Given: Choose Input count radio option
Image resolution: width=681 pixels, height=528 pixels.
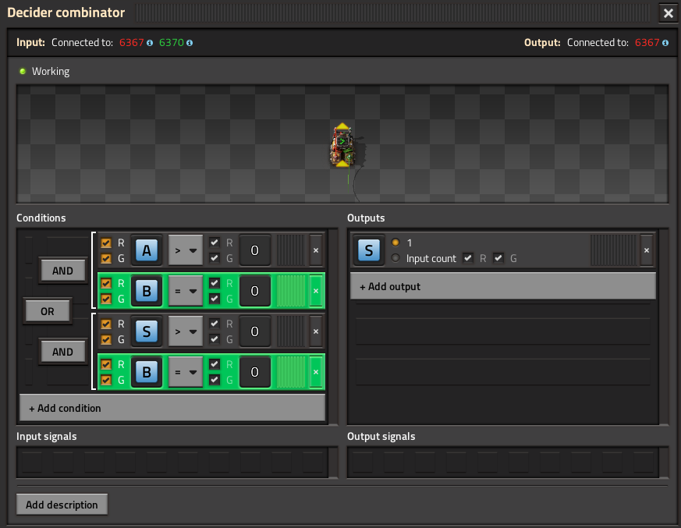Looking at the screenshot, I should pyautogui.click(x=395, y=258).
